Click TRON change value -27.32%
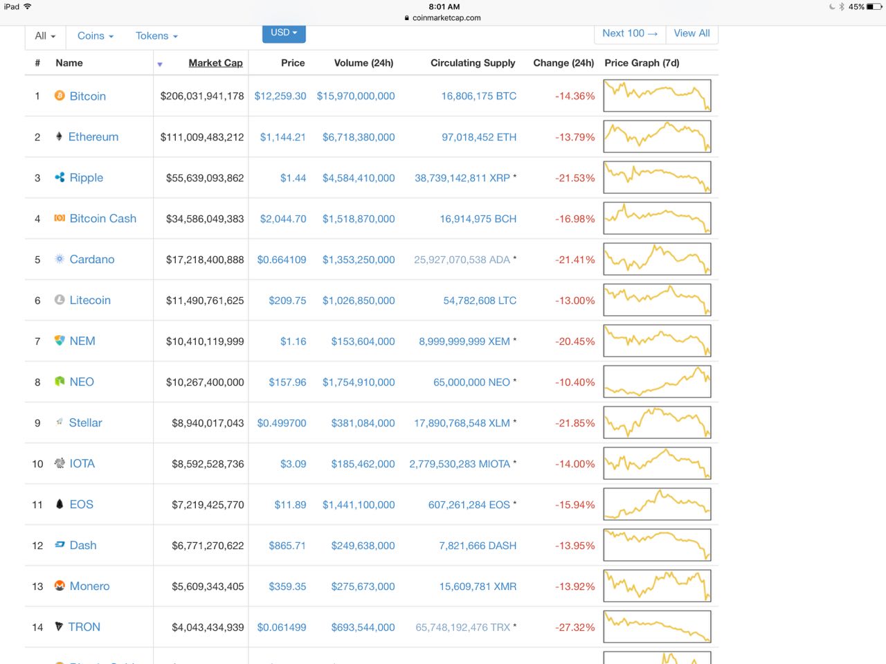 tap(575, 627)
